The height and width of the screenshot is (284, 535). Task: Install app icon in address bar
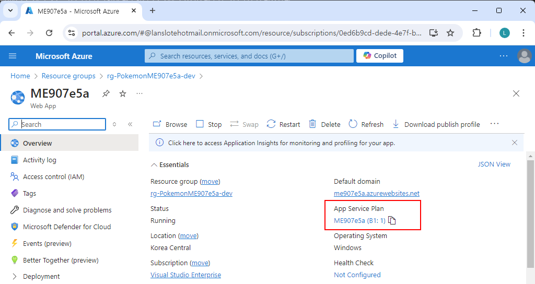[433, 33]
